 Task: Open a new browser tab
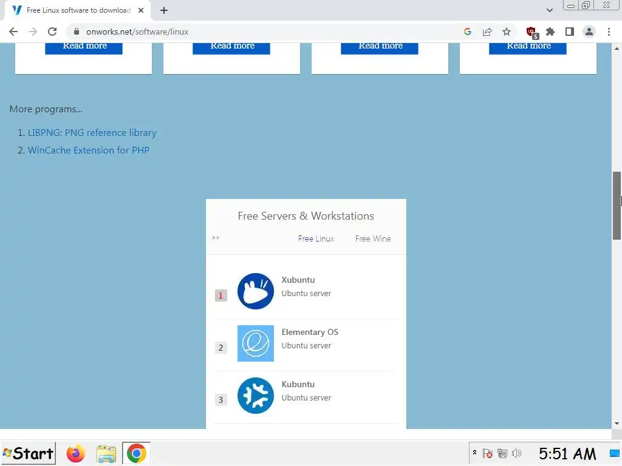click(164, 10)
